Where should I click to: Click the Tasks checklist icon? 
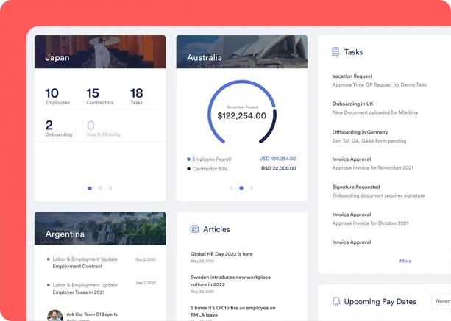335,52
